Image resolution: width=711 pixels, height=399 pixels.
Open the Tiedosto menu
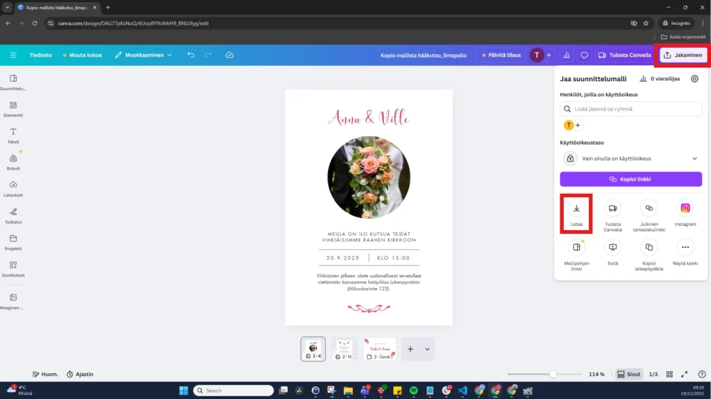pyautogui.click(x=40, y=55)
